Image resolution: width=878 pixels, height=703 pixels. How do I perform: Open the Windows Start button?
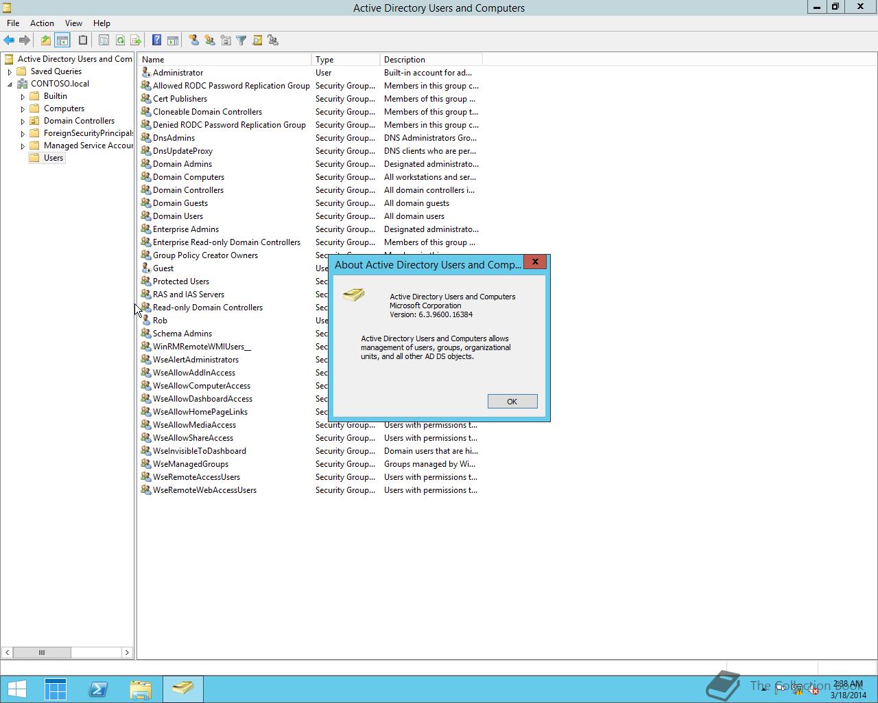(x=16, y=689)
